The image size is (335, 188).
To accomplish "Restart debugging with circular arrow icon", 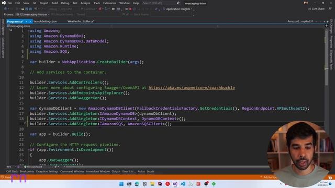I will [x=135, y=9].
